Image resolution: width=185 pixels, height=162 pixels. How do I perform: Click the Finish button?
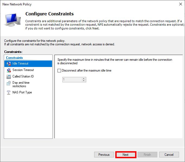pyautogui.click(x=147, y=155)
